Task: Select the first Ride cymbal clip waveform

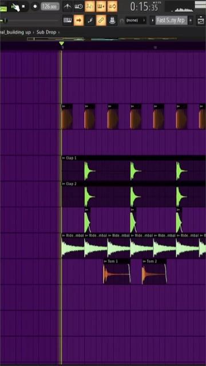Action: (73, 248)
